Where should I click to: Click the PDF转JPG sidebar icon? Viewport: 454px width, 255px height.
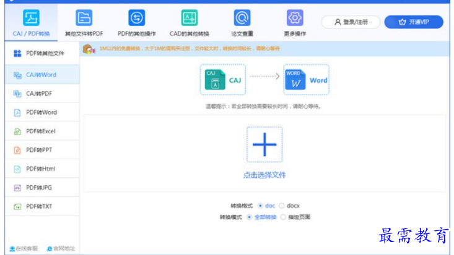17,188
